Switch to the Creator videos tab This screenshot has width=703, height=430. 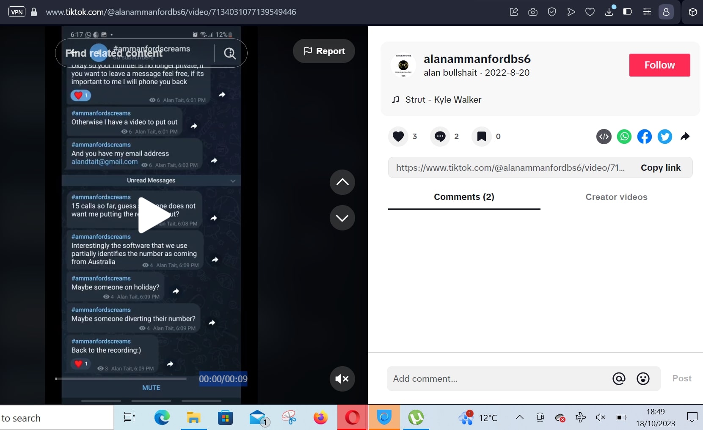(x=616, y=197)
